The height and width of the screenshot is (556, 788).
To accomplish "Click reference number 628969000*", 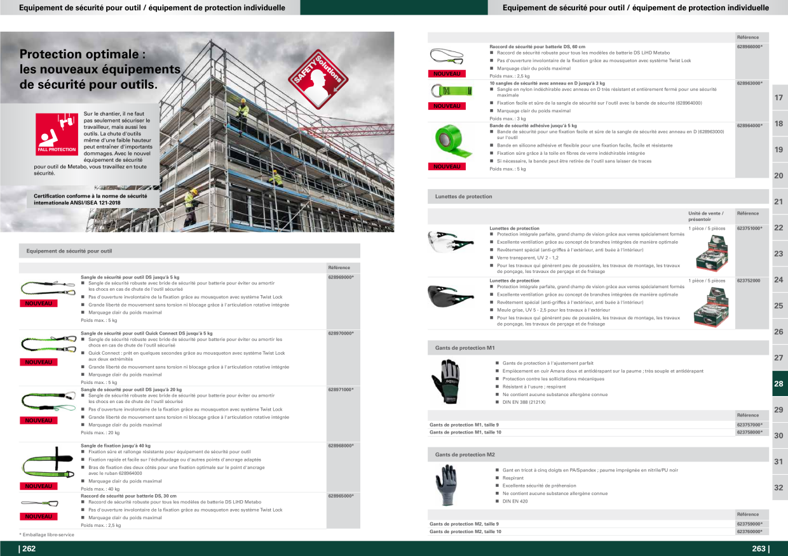I will click(x=341, y=277).
